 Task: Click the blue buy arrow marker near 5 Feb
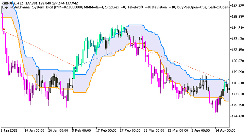pyautogui.click(x=75, y=68)
